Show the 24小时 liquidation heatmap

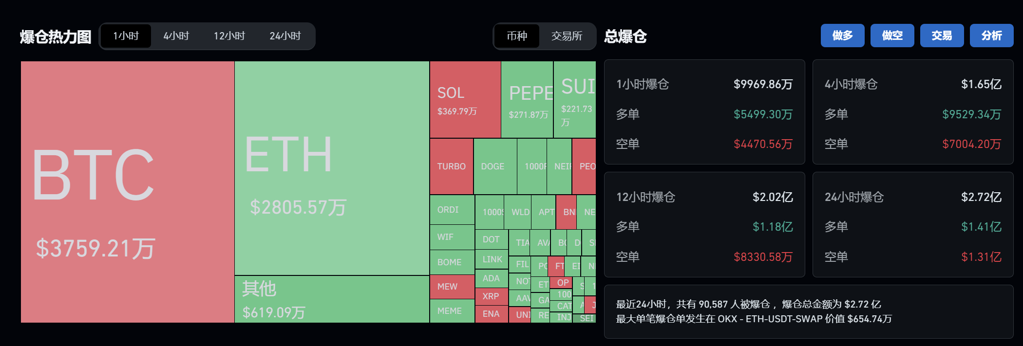285,36
